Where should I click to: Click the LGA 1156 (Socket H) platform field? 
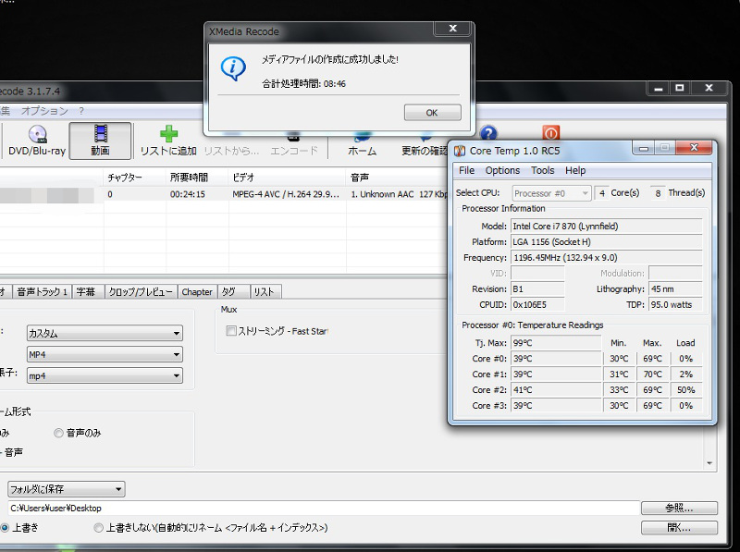coord(607,242)
